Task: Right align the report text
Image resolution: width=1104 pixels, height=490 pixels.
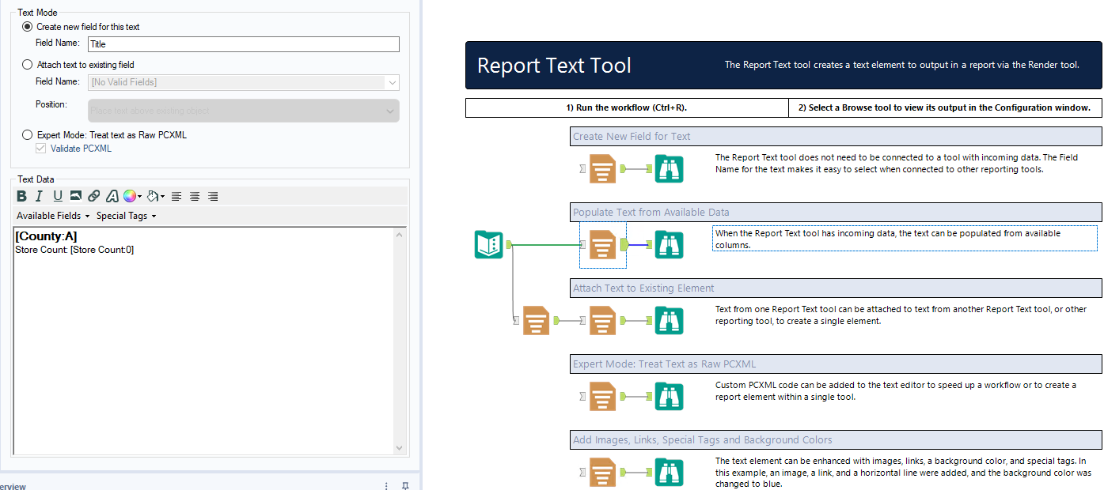Action: point(212,196)
